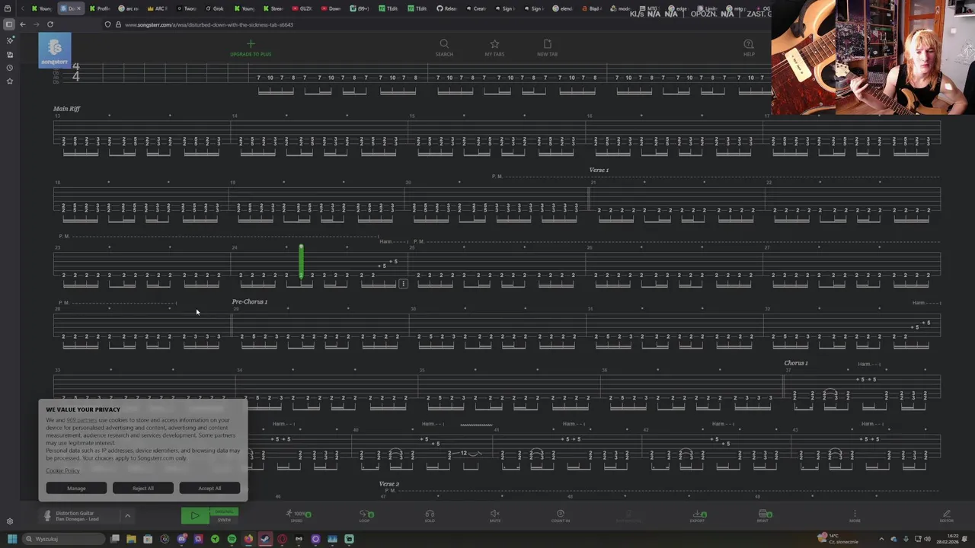Image resolution: width=975 pixels, height=548 pixels.
Task: Open the Export option
Action: point(697,516)
